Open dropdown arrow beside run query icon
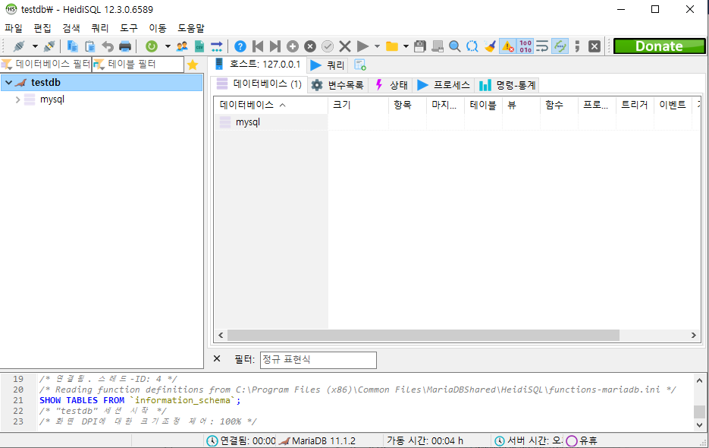 [377, 46]
